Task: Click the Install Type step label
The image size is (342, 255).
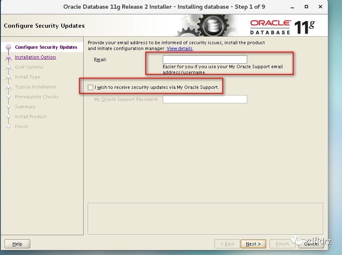Action: point(27,77)
